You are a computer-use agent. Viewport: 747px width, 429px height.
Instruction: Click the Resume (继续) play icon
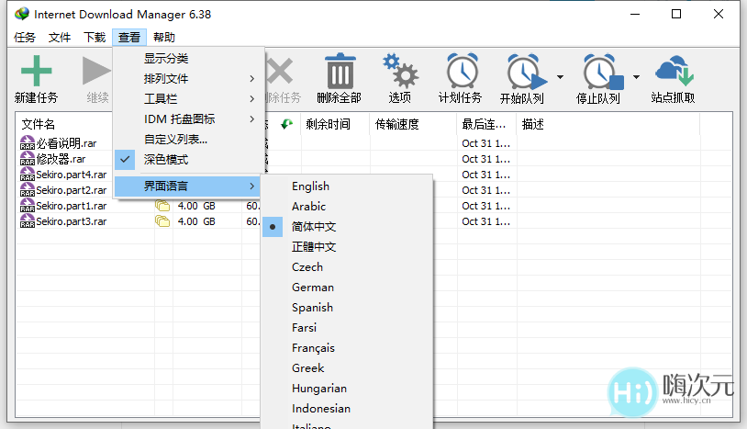[96, 71]
